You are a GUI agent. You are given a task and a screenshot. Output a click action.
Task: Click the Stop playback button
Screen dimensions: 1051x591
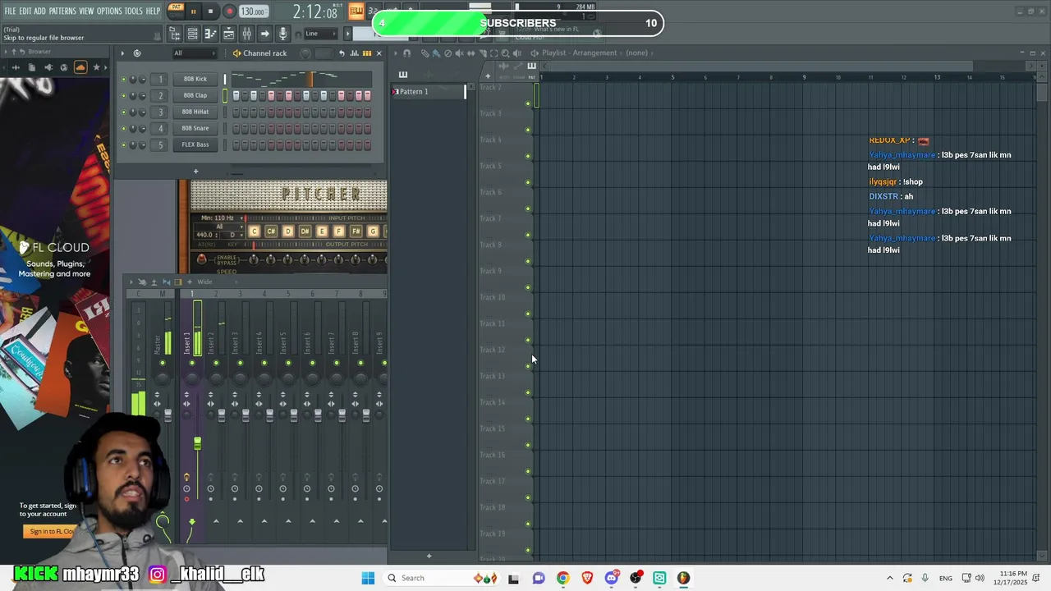210,11
